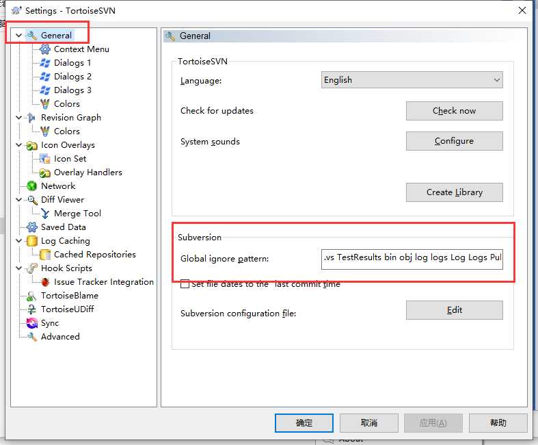Click the Advanced wrench icon
The height and width of the screenshot is (445, 538).
(32, 337)
